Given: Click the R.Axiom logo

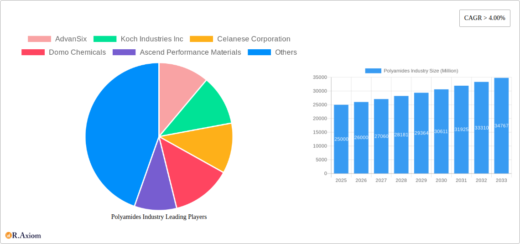Looking at the screenshot, I should [23, 235].
